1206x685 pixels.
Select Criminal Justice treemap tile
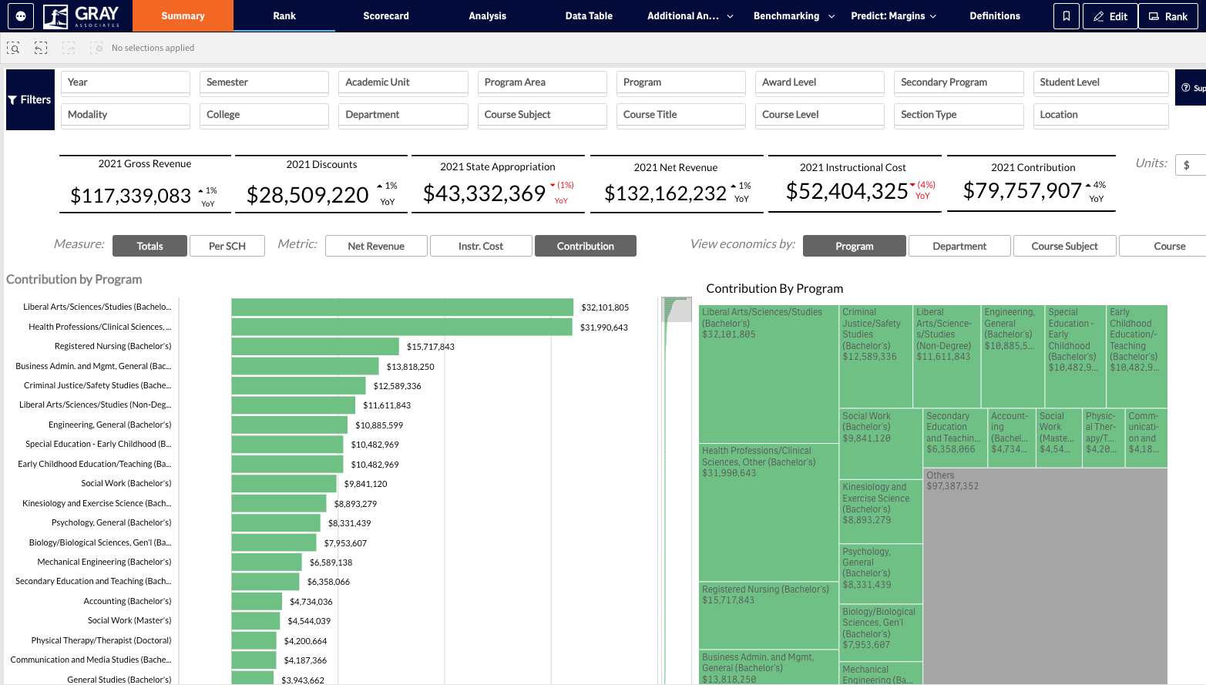click(x=875, y=356)
